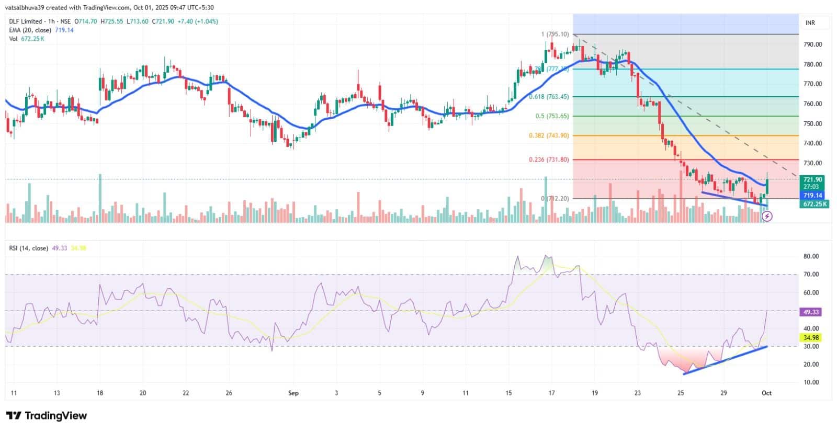Select the EMA (20, close) legend
Viewport: 837px width, 431px height.
(x=30, y=30)
